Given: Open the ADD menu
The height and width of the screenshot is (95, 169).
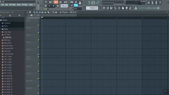Looking at the screenshot, I should click(x=7, y=5).
